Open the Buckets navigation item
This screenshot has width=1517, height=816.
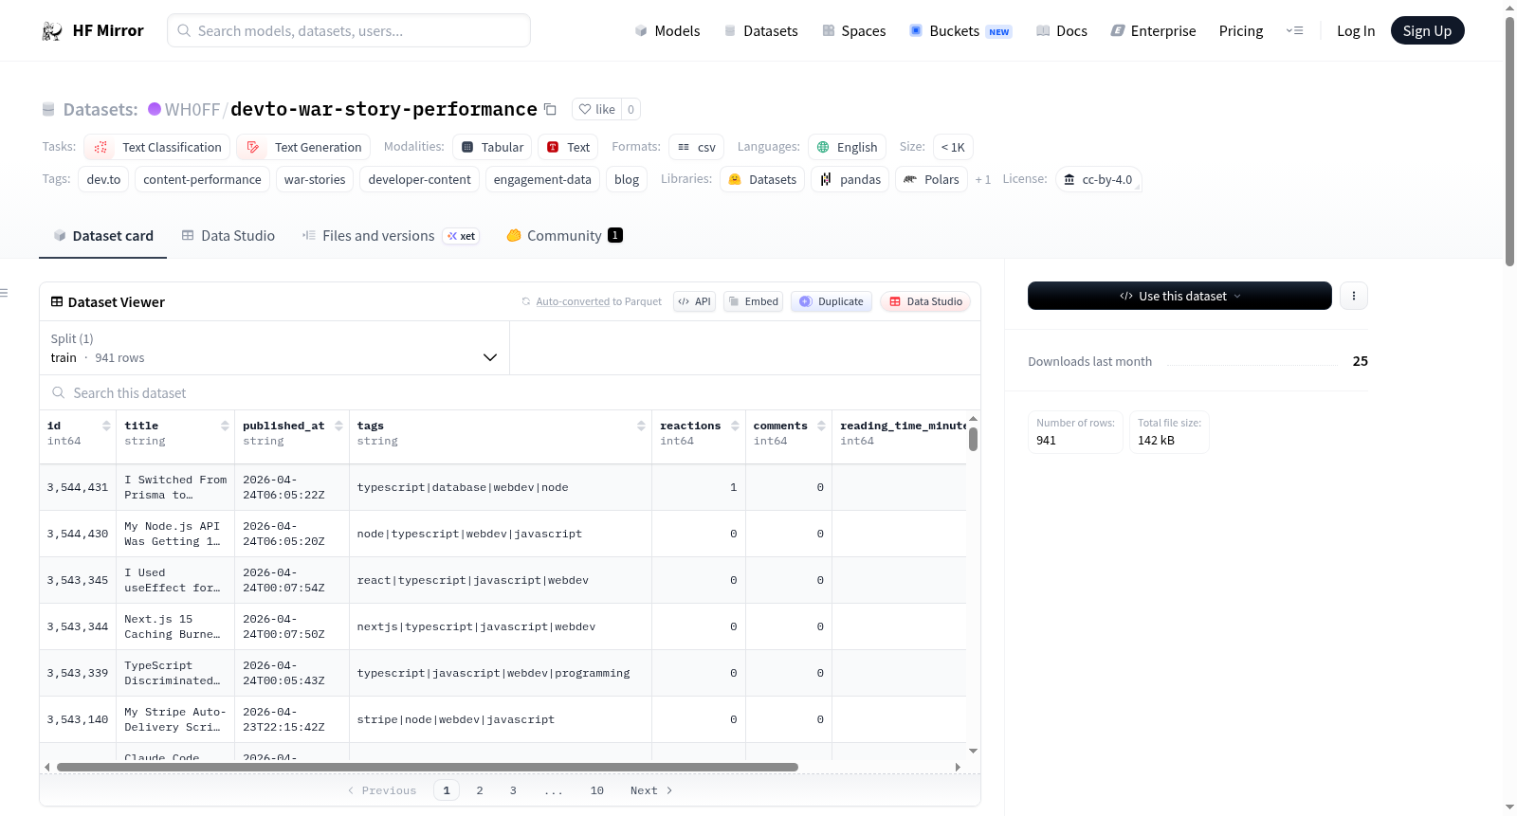960,31
